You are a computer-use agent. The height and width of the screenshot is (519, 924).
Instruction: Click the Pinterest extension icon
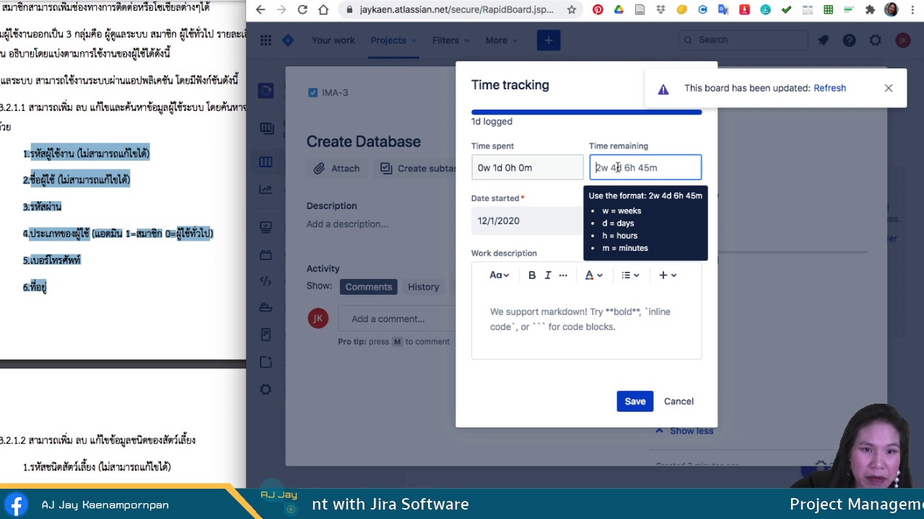pyautogui.click(x=598, y=10)
